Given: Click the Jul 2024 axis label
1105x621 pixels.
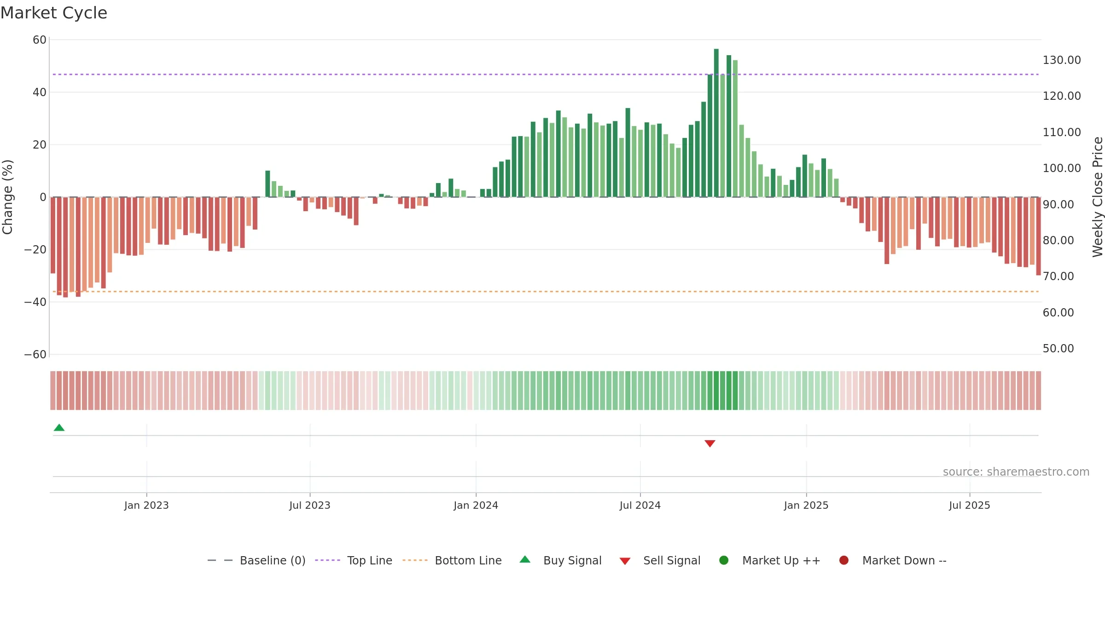Looking at the screenshot, I should [640, 506].
